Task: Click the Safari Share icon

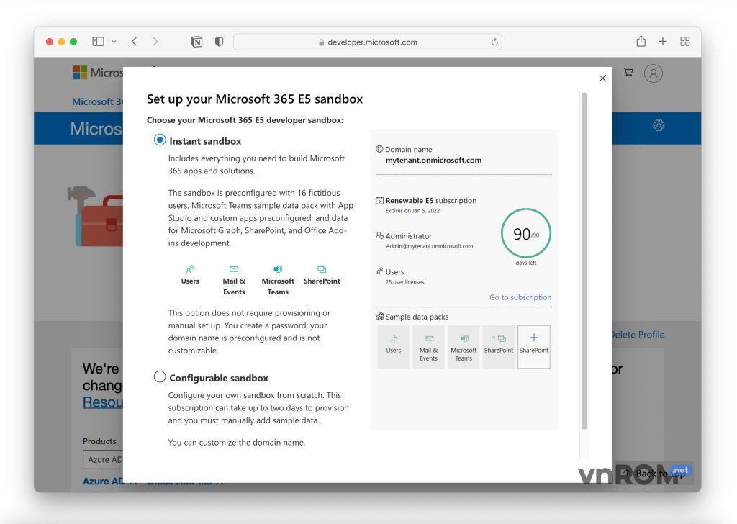Action: pyautogui.click(x=641, y=42)
